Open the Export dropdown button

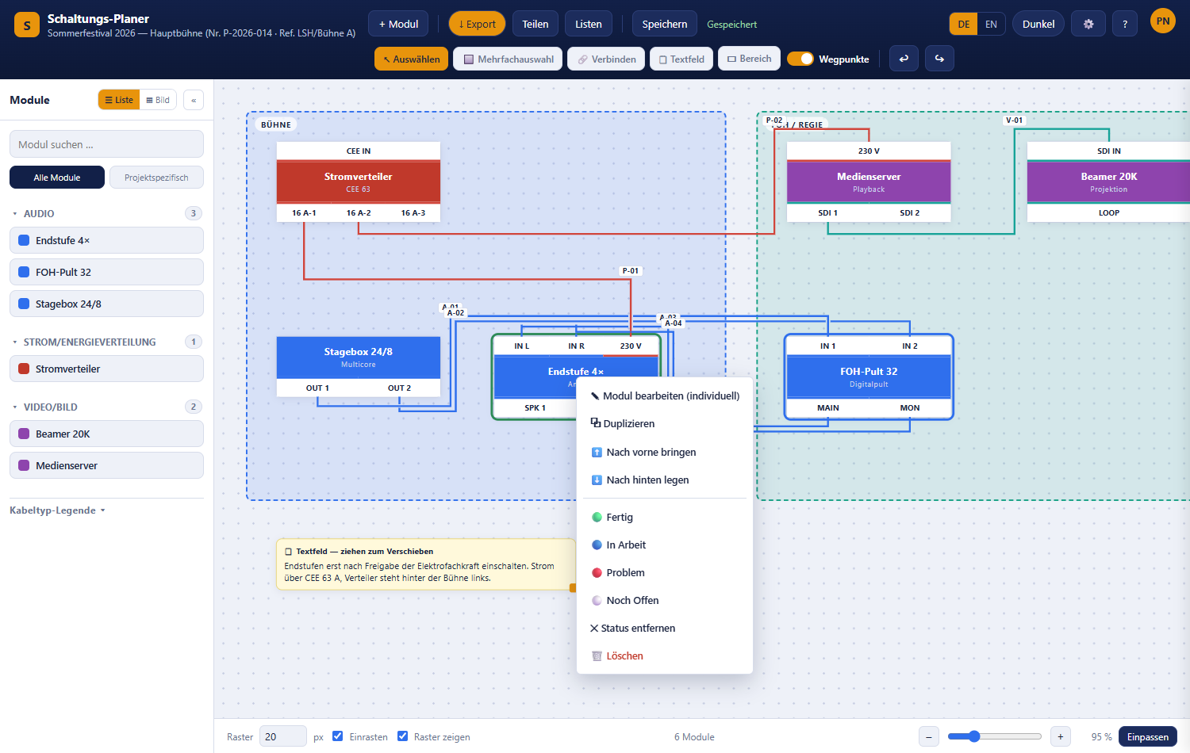tap(477, 24)
